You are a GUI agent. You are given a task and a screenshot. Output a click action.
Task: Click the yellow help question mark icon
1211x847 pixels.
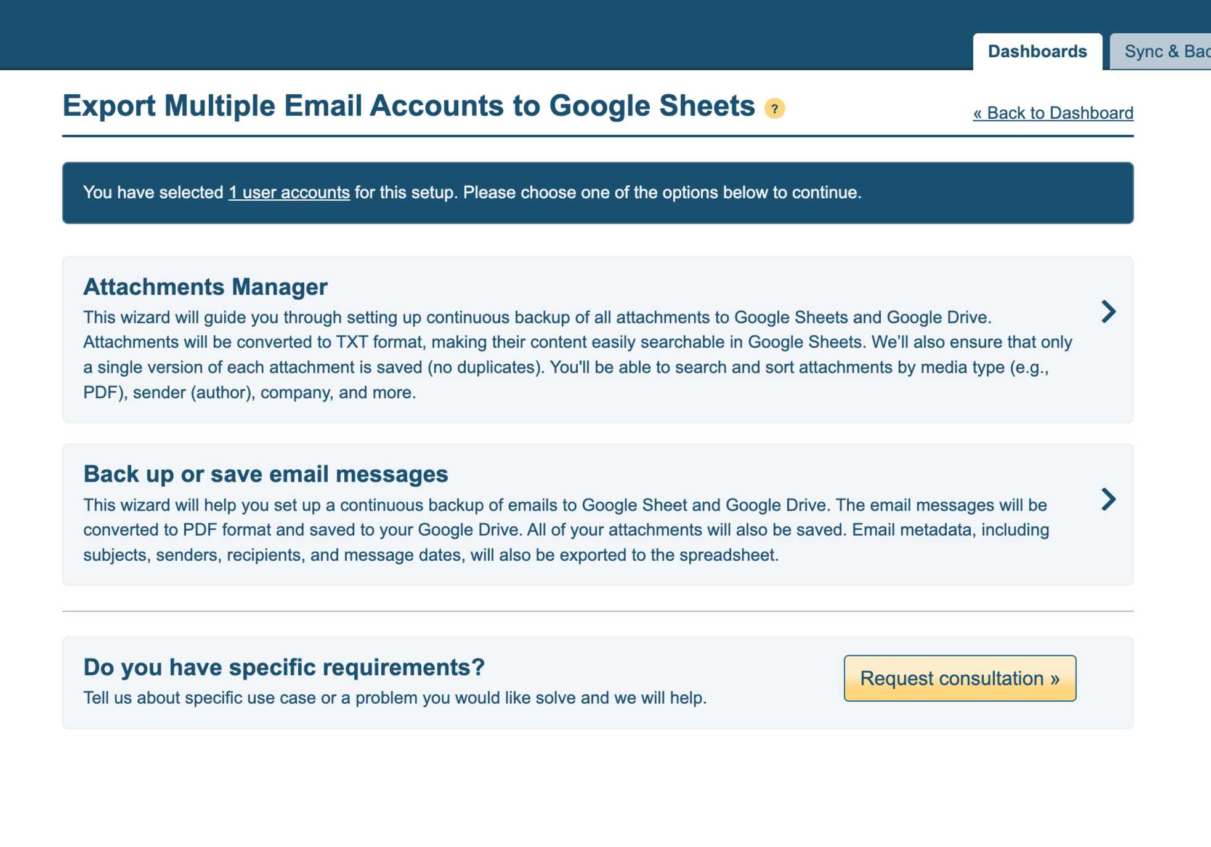[x=774, y=109]
